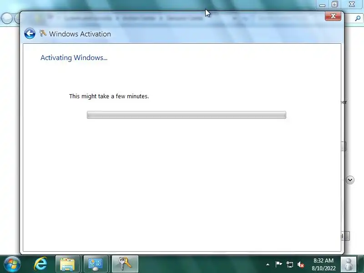This screenshot has width=364, height=273.
Task: Click the 'Activating Windows...' heading
Action: [74, 58]
